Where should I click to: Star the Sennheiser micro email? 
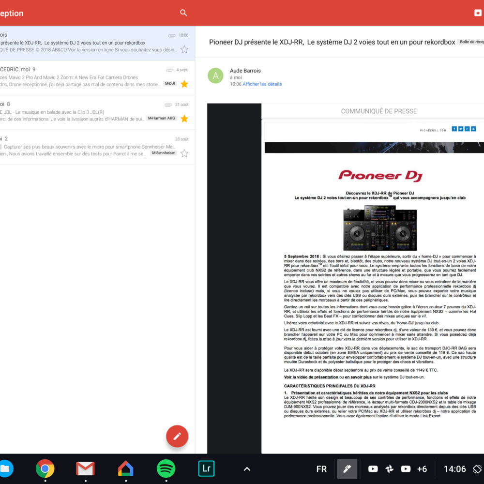184,153
